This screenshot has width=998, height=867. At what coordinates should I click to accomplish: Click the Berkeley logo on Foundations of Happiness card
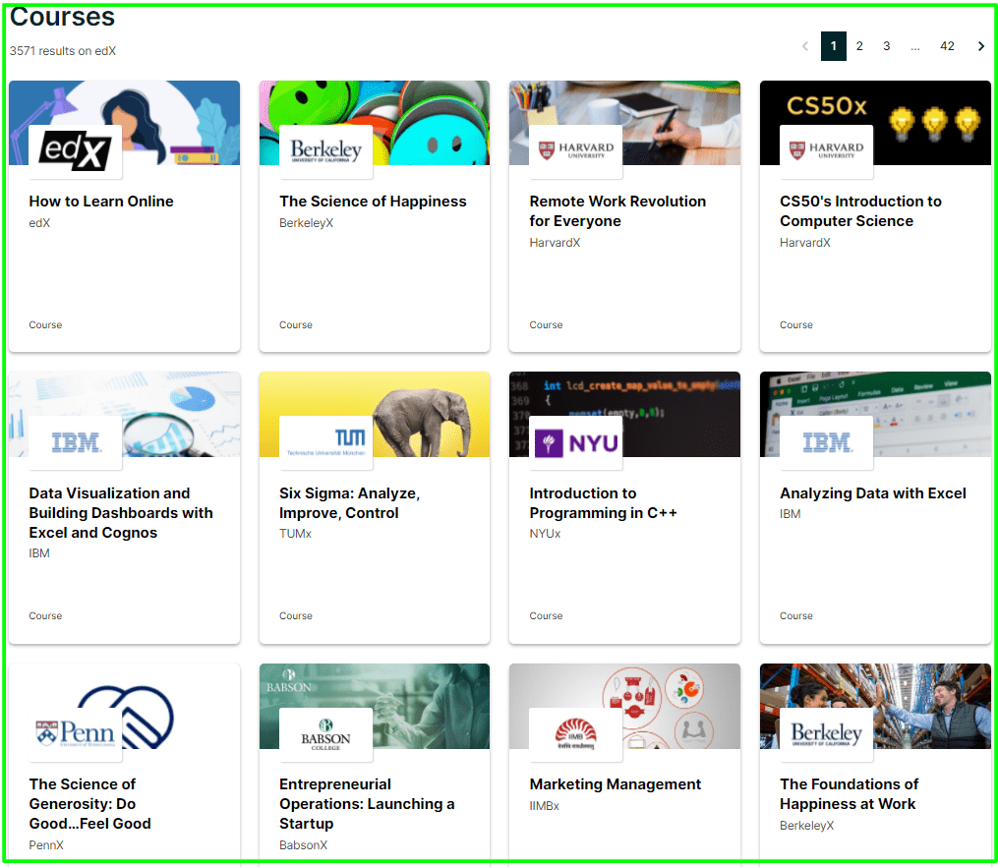click(x=826, y=734)
